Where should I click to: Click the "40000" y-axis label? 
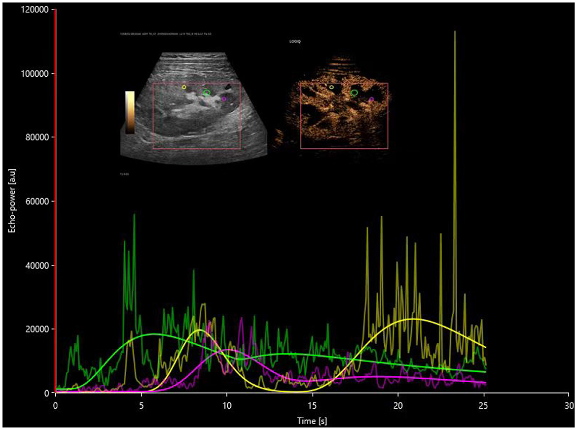[x=38, y=265]
